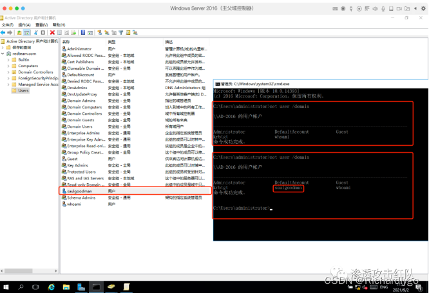
Task: Open the 文件(F) menu
Action: (8, 25)
